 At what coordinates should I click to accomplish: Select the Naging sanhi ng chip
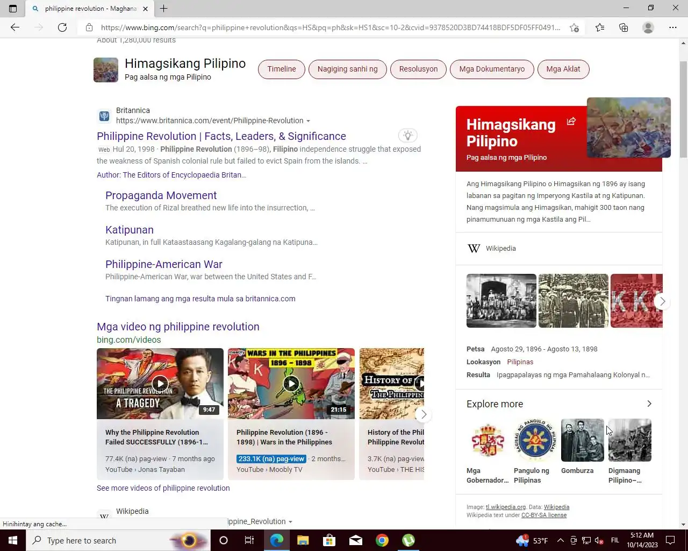pyautogui.click(x=347, y=69)
